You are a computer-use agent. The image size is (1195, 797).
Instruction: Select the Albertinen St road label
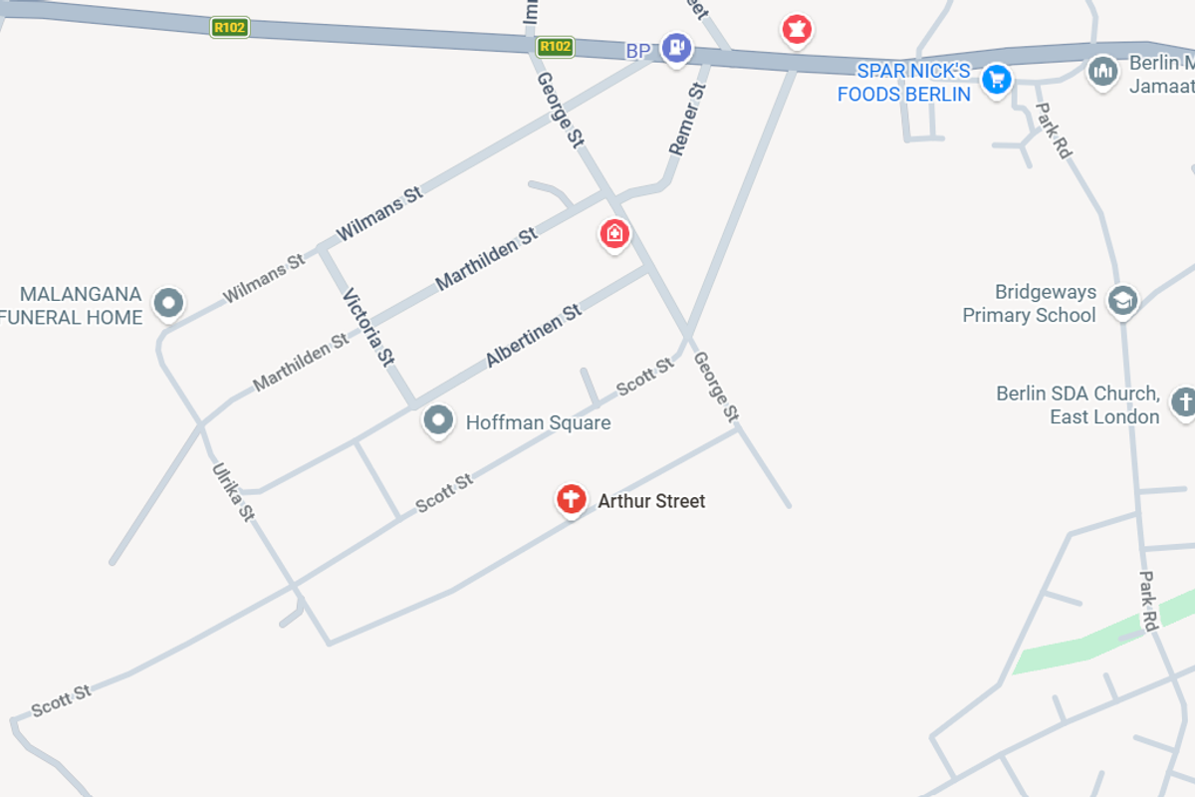[x=534, y=337]
